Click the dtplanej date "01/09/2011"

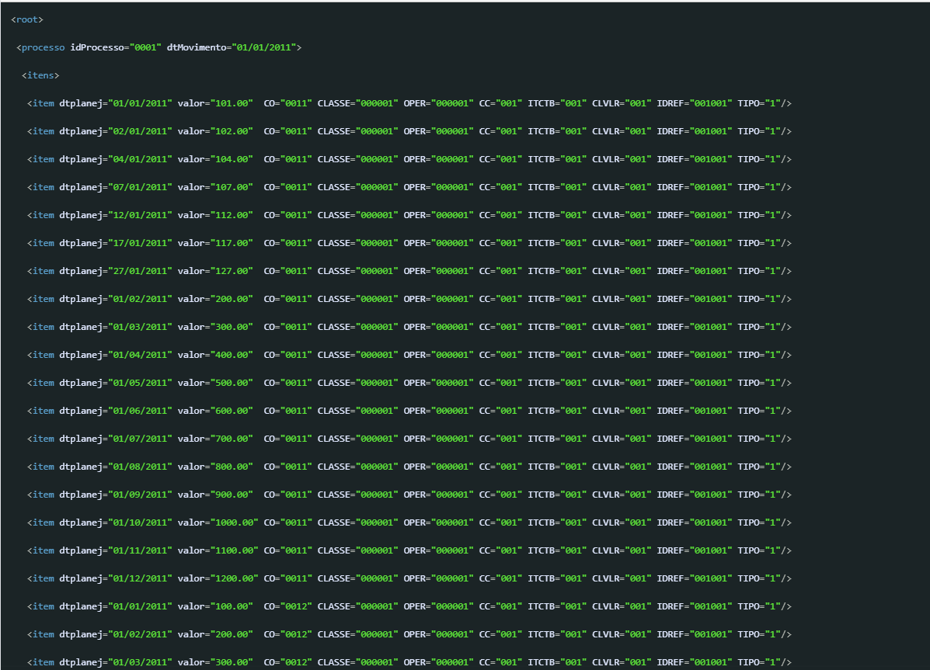141,495
